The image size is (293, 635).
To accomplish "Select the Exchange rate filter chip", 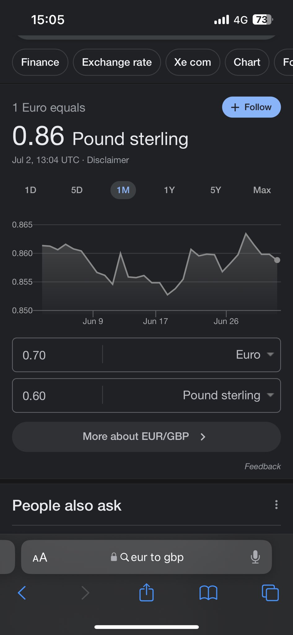I will coord(117,62).
